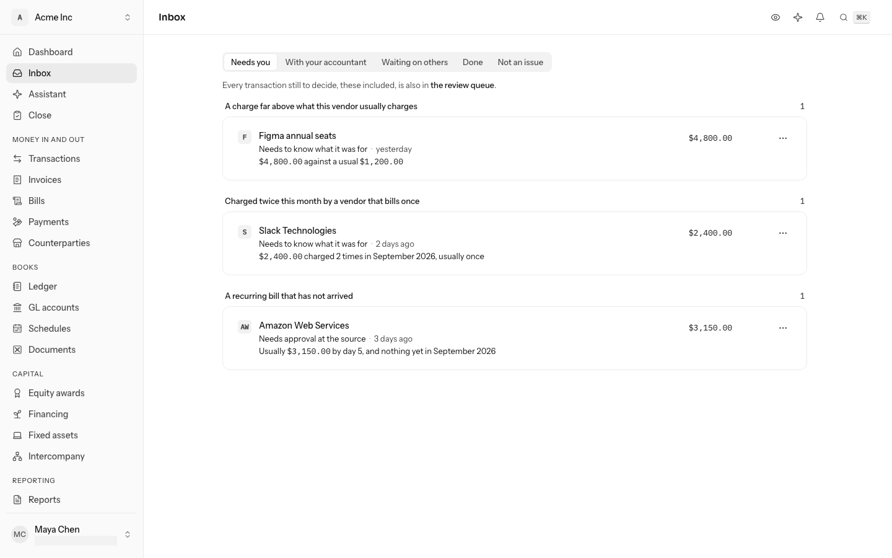Open the more options for Figma annual seats
892x558 pixels.
[x=783, y=138]
